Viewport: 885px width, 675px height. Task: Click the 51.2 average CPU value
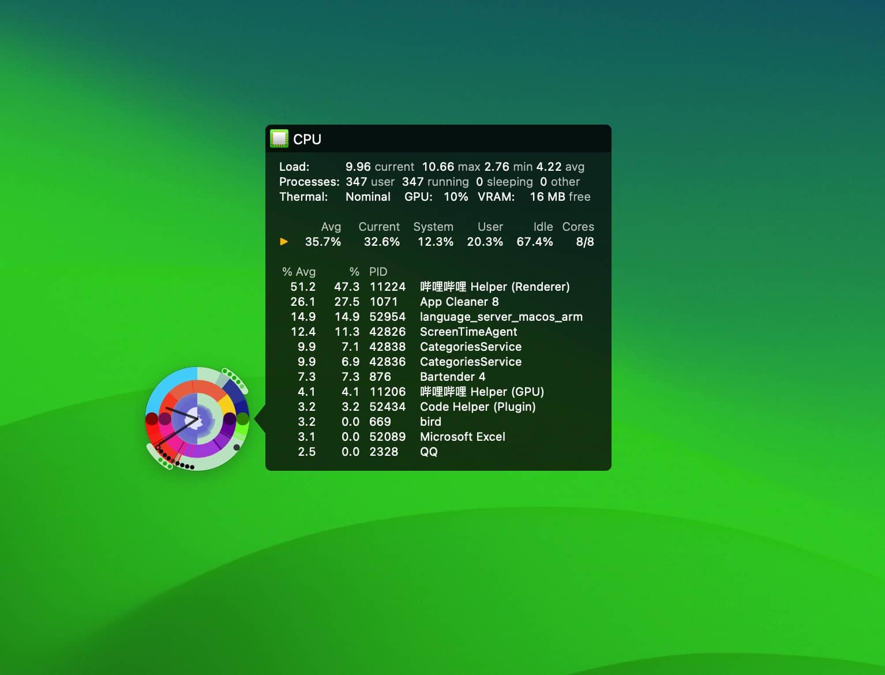303,287
